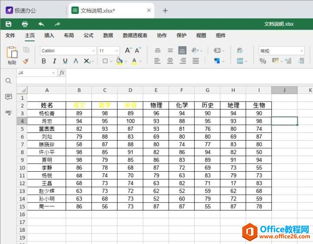The height and width of the screenshot is (244, 313).
Task: Open the Calibri font name dropdown
Action: click(93, 51)
